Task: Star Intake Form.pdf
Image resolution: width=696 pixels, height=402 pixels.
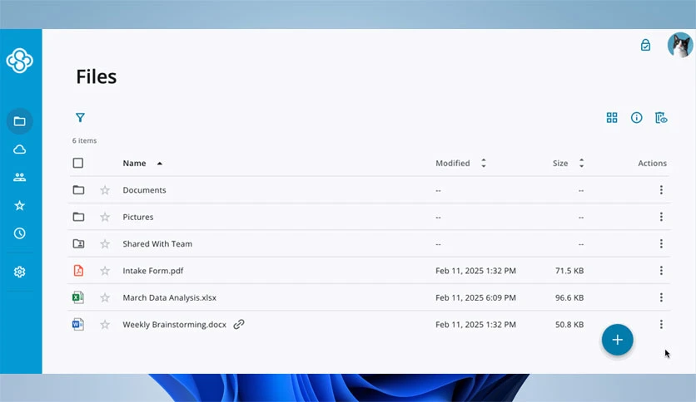Action: point(105,271)
